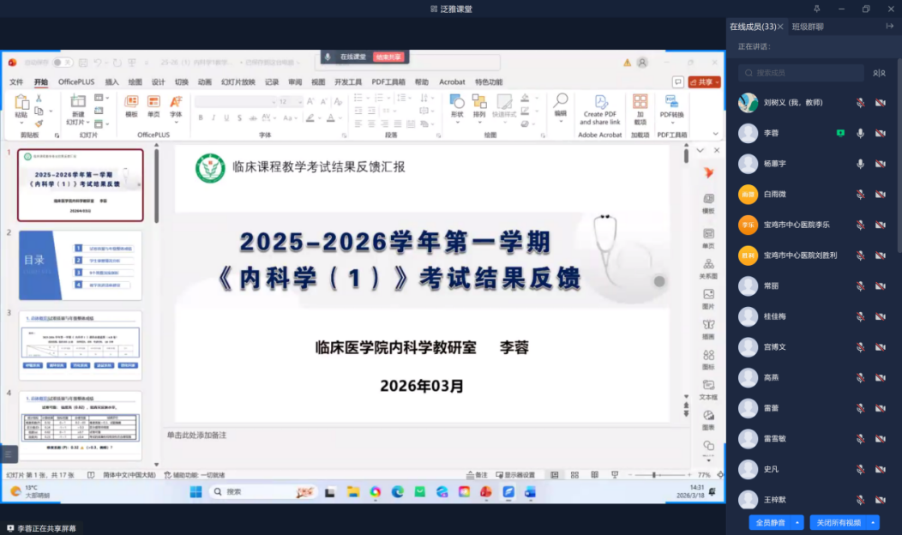Click the zoom slider in PowerPoint status bar
This screenshot has height=535, width=902.
(x=654, y=475)
